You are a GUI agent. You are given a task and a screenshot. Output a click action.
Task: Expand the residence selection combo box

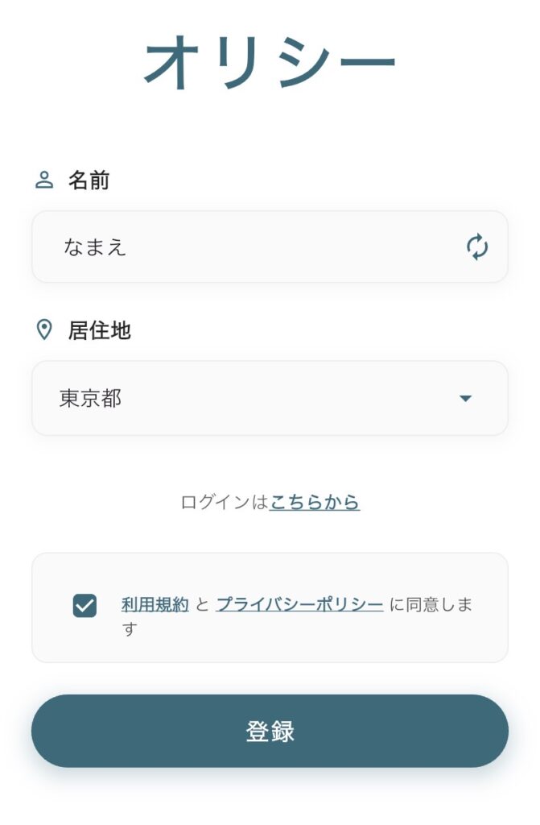(x=270, y=397)
